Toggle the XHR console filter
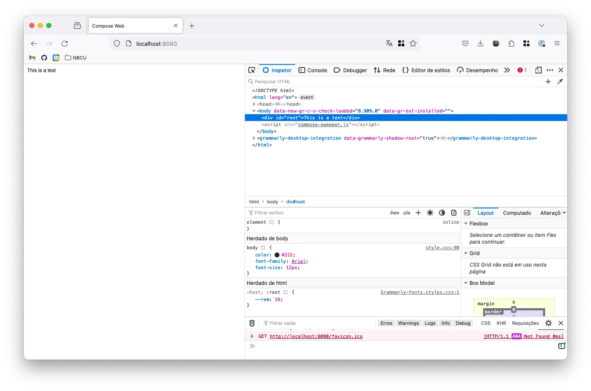Image resolution: width=591 pixels, height=391 pixels. click(x=501, y=323)
